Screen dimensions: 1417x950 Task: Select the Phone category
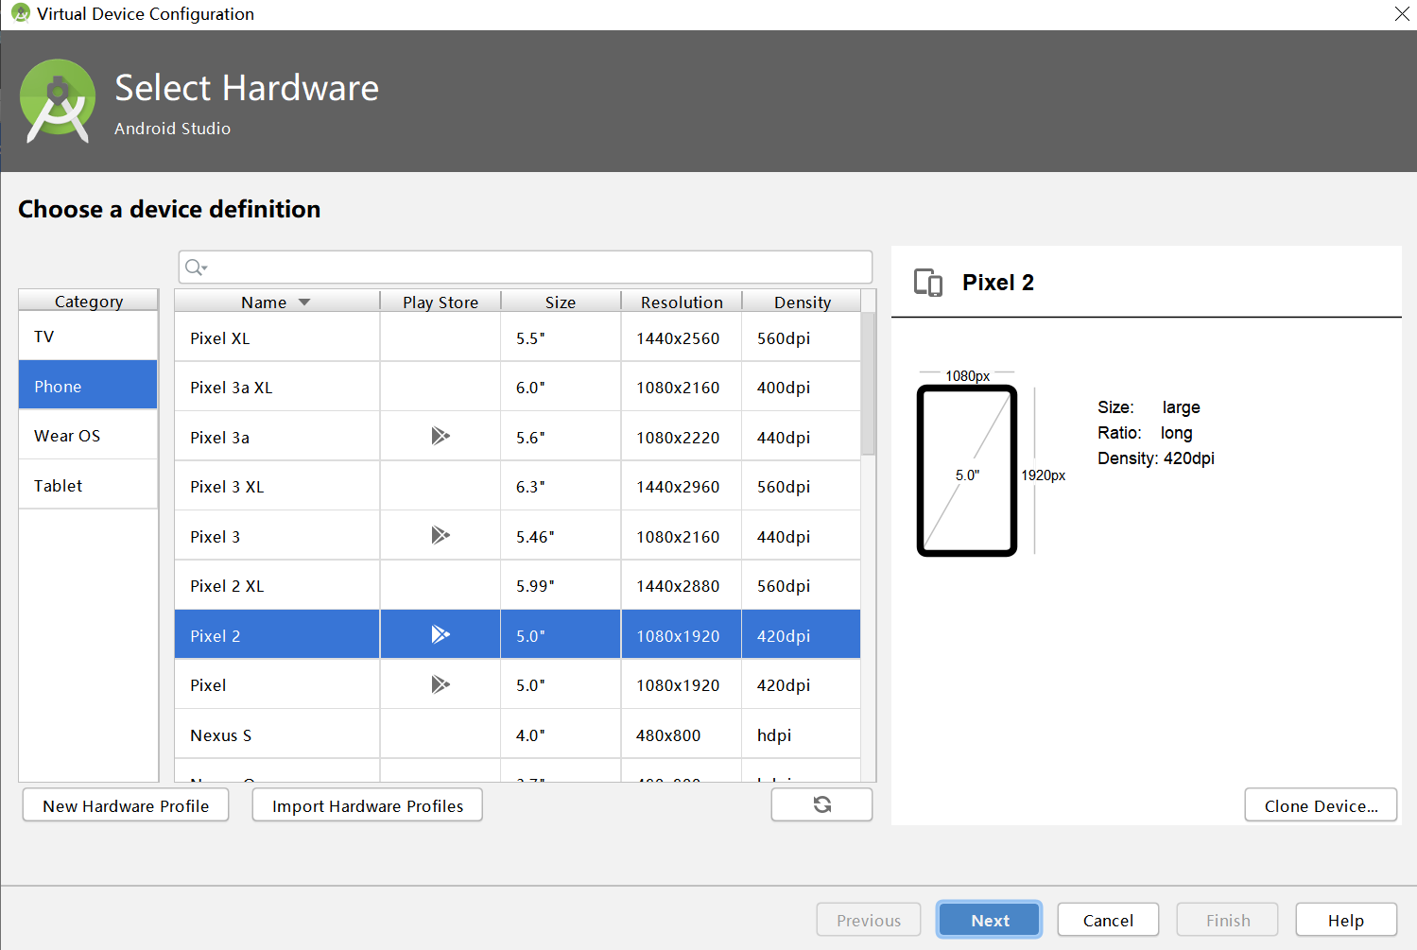click(88, 386)
